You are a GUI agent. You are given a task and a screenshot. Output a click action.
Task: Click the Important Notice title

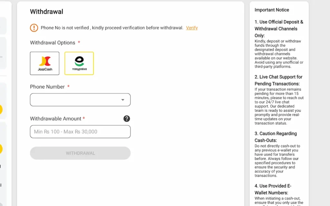tap(272, 10)
